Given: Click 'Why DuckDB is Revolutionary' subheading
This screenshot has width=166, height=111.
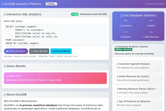Looking at the screenshot, I should tap(20, 101).
